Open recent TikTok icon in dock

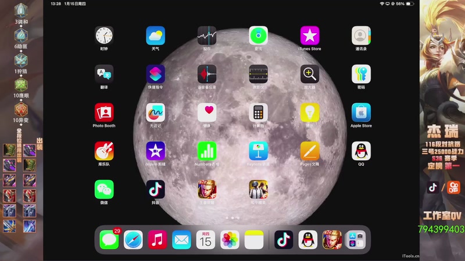[284, 240]
